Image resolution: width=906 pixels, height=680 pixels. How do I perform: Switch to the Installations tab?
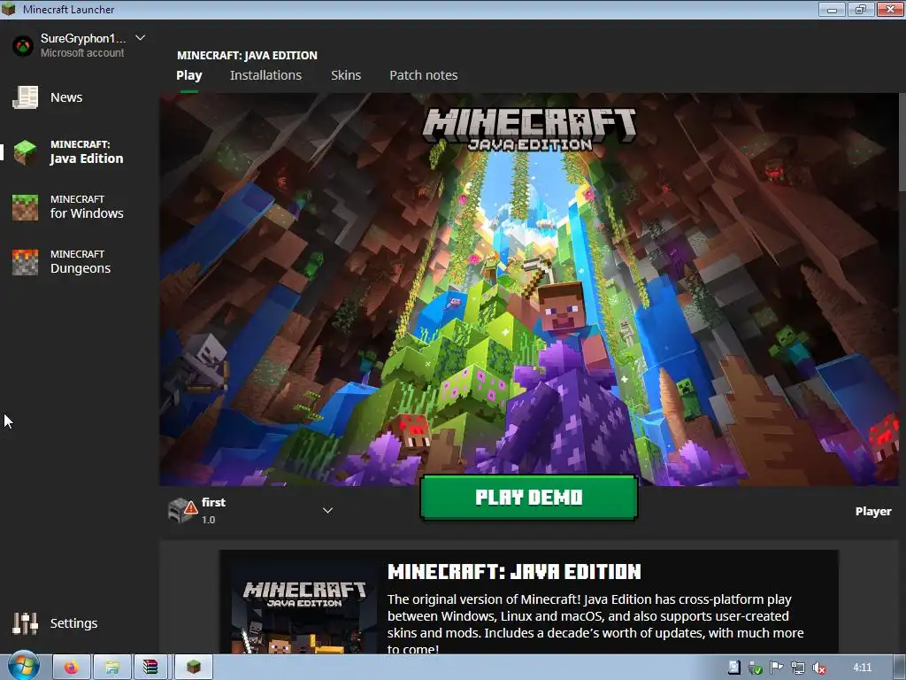(x=265, y=75)
